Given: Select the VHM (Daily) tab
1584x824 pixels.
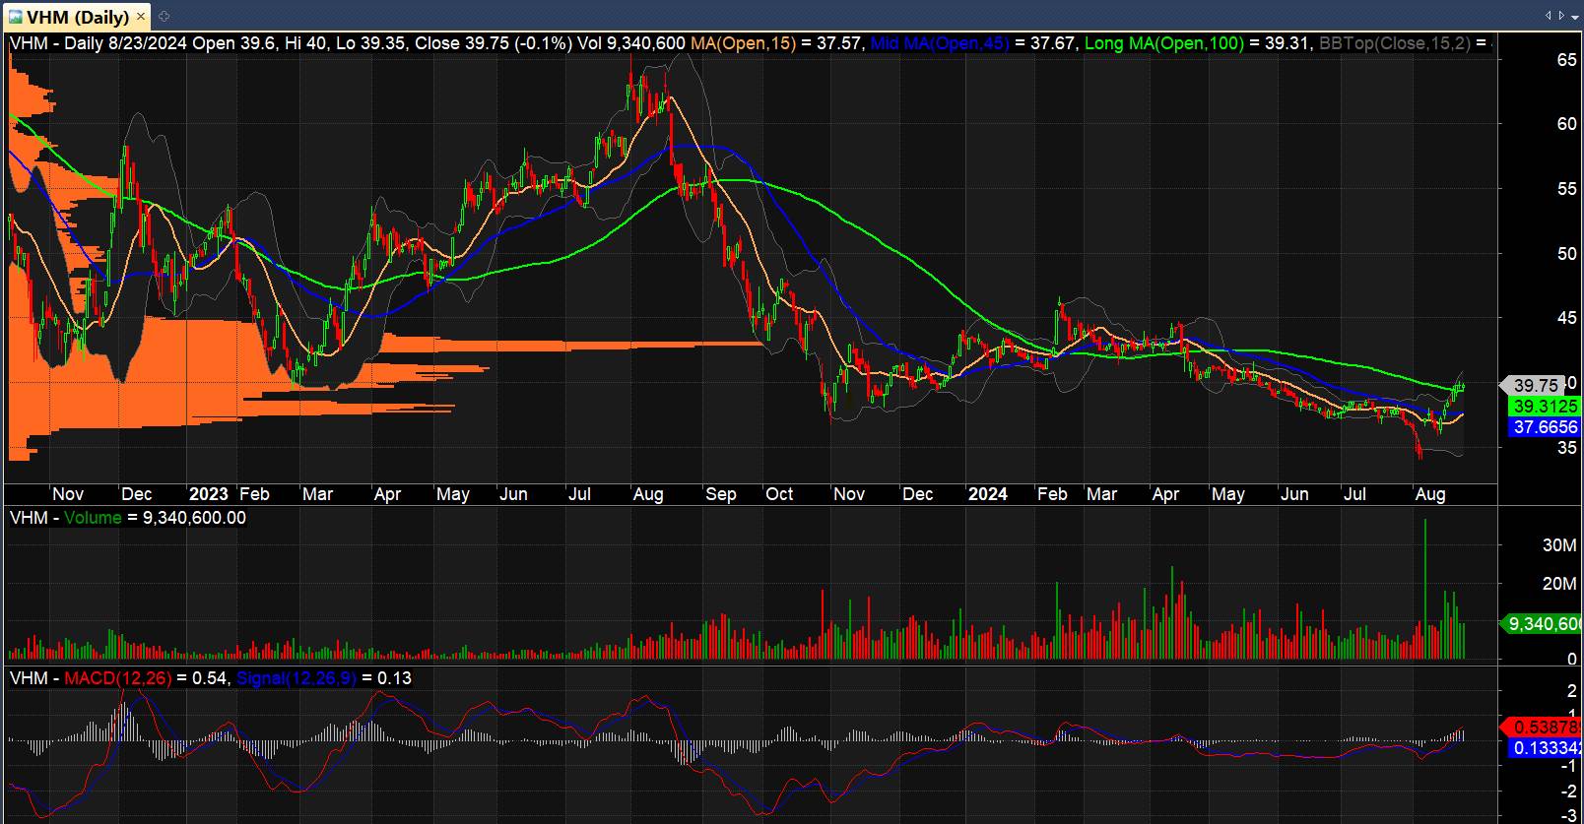Looking at the screenshot, I should 77,17.
